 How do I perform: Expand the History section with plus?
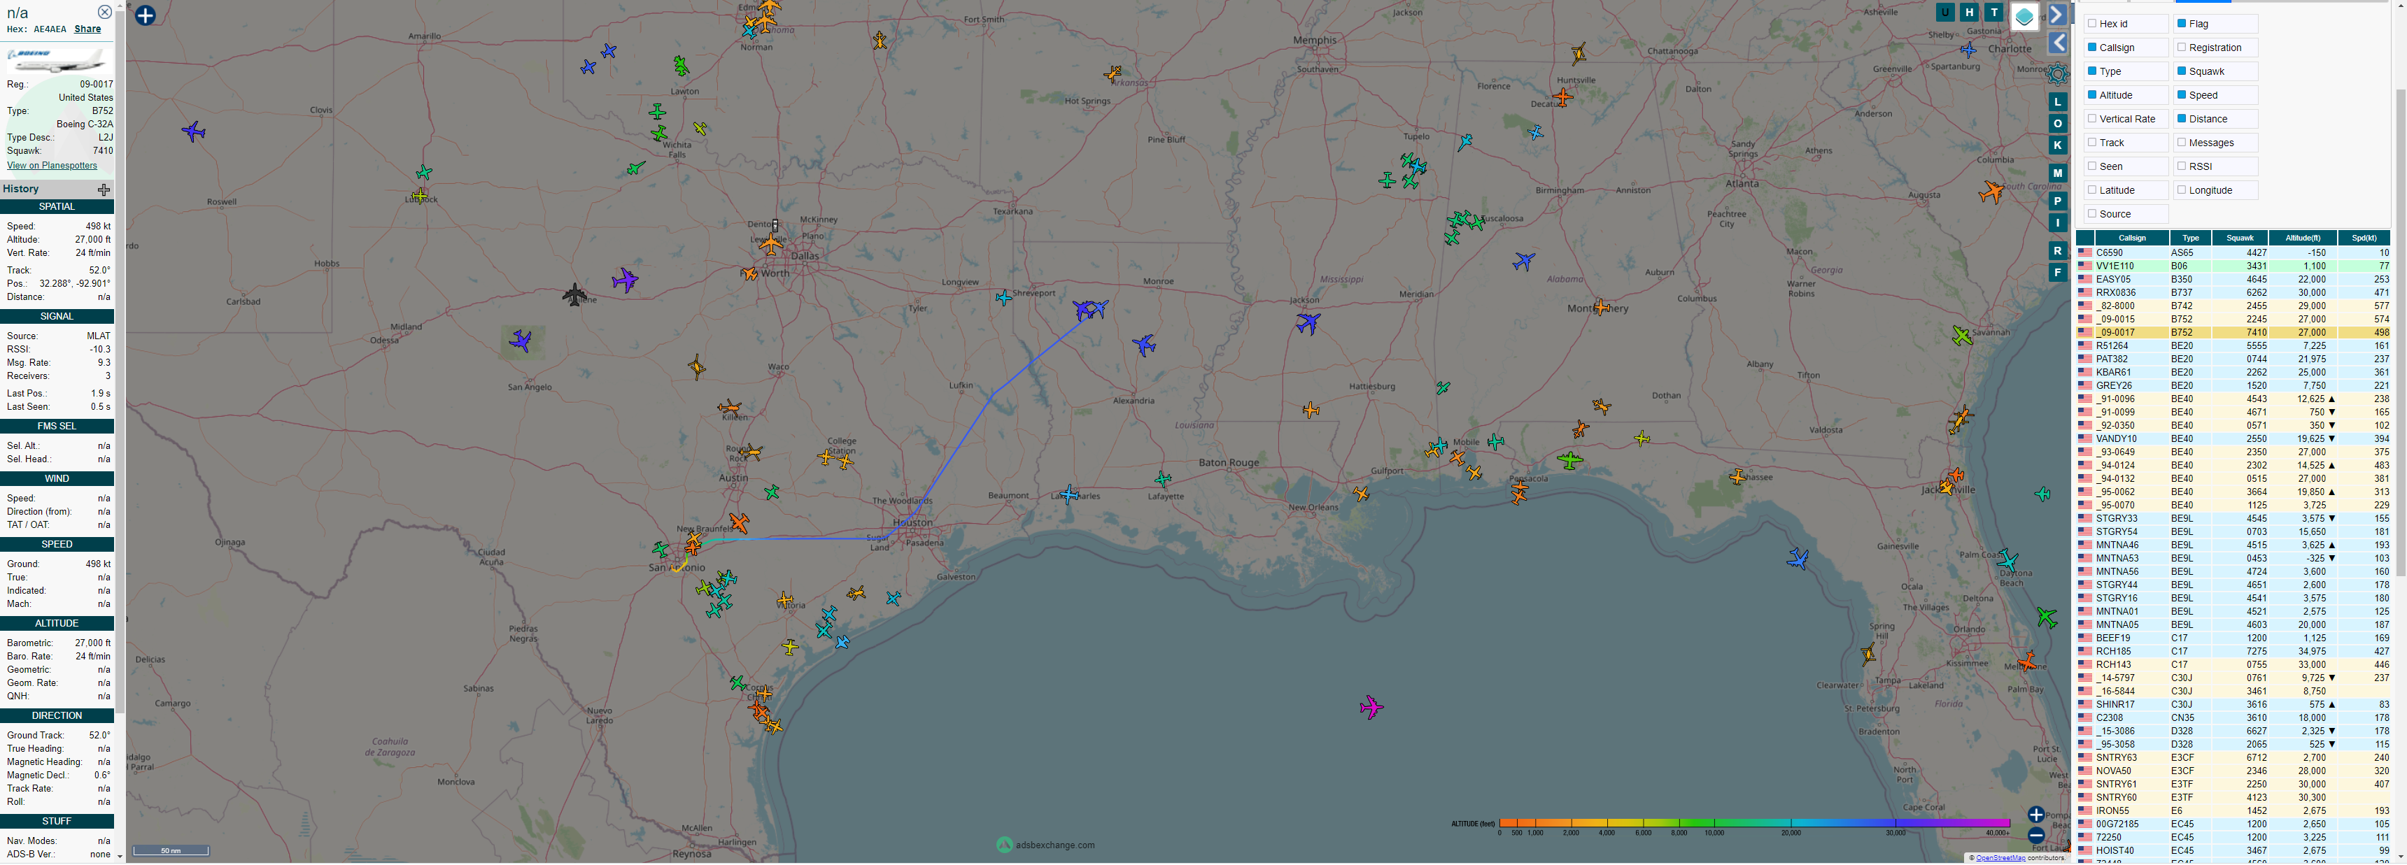coord(104,190)
